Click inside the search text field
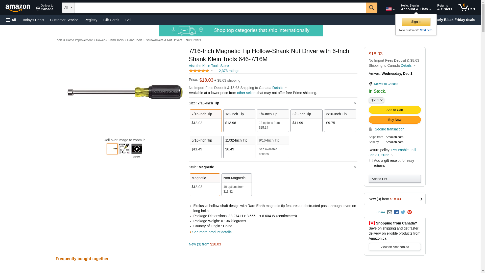Viewport: 485px width, 273px height. point(220,8)
